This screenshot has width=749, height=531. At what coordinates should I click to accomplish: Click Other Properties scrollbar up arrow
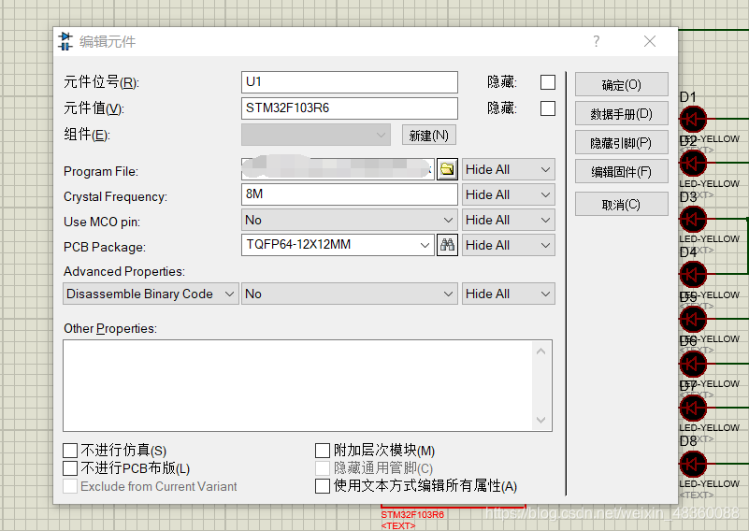540,352
